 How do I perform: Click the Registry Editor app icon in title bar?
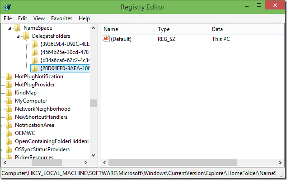(8, 7)
